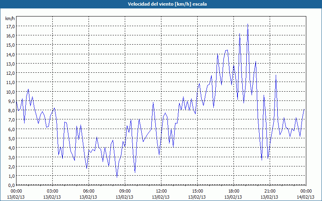The image size is (322, 201).
Task: Click the 8,0 y-axis label
Action: 11,110
